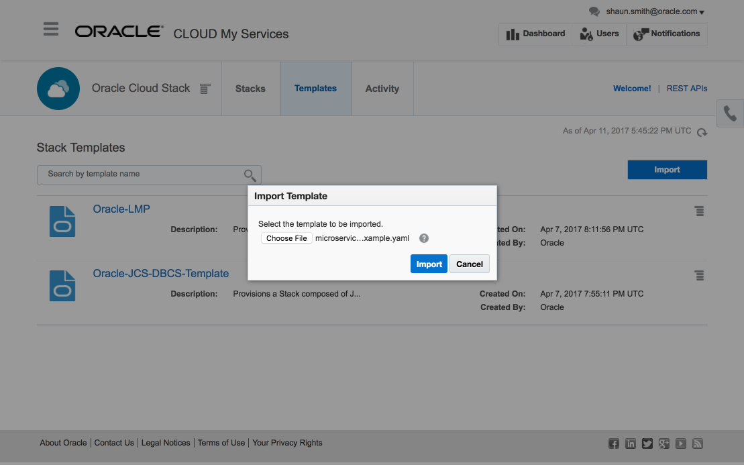This screenshot has width=744, height=465.
Task: Expand the shaun.smith@oracle.com account dropdown
Action: (x=655, y=11)
